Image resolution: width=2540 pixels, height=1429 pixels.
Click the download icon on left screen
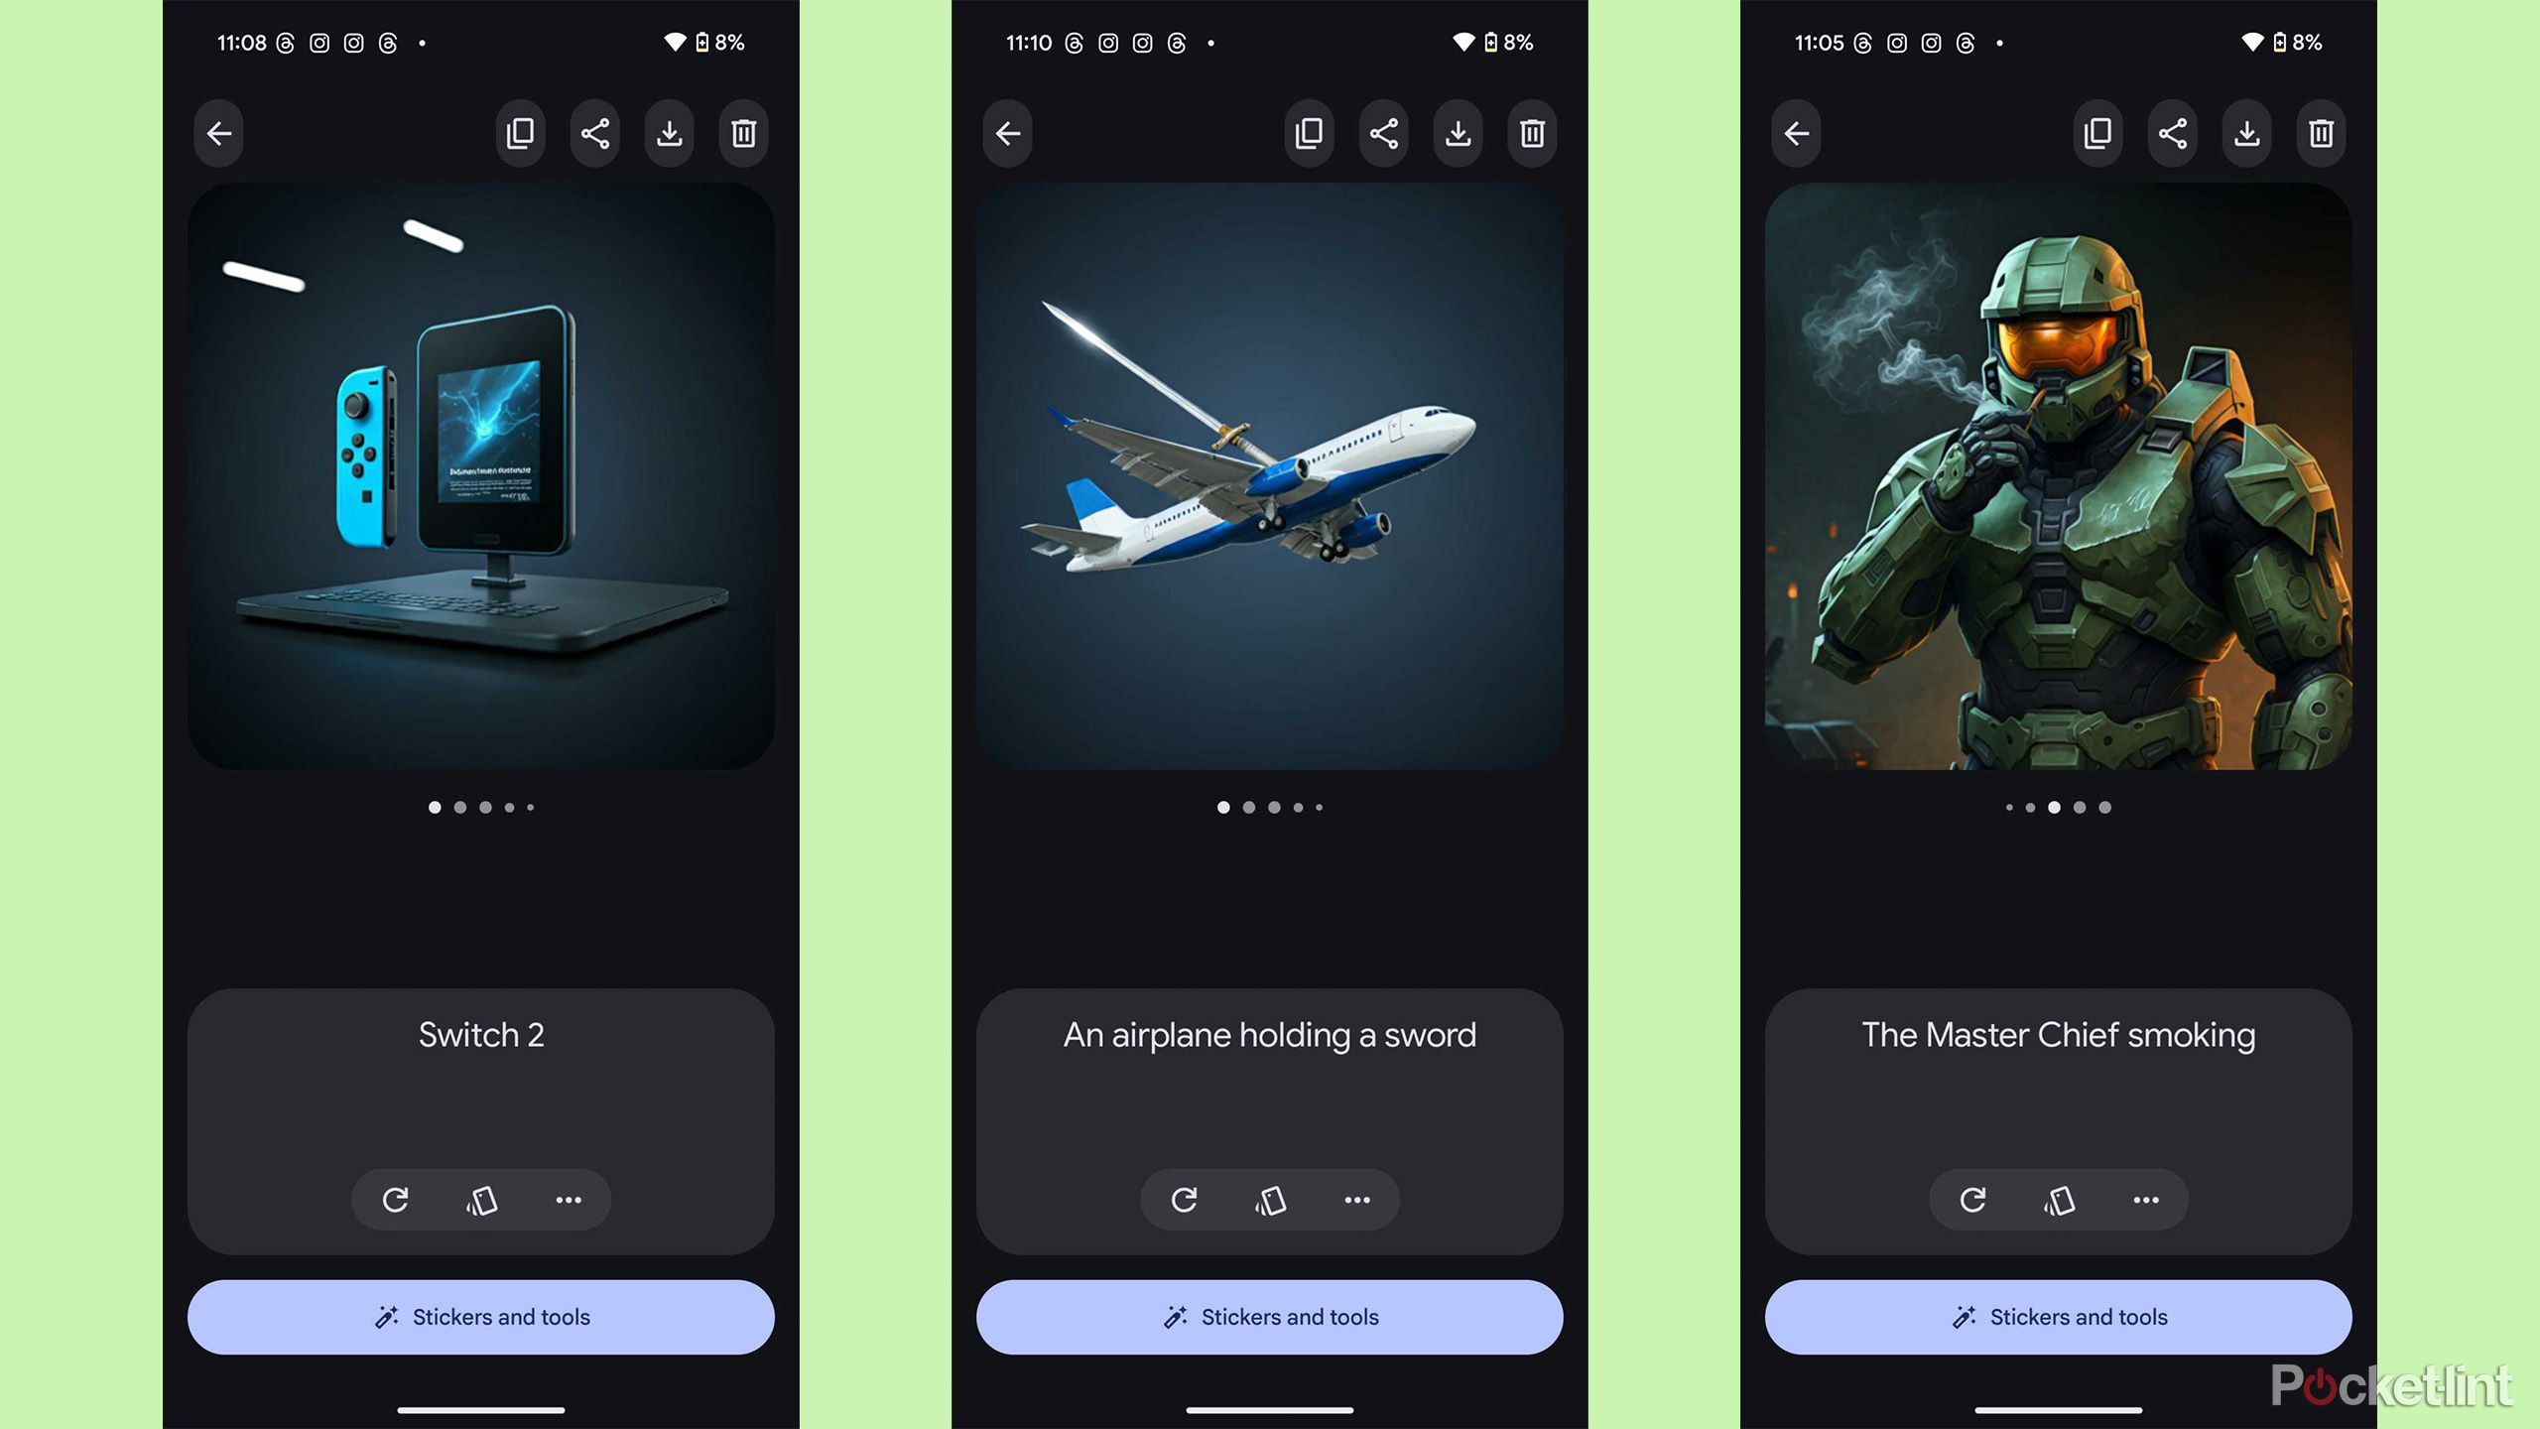[670, 133]
